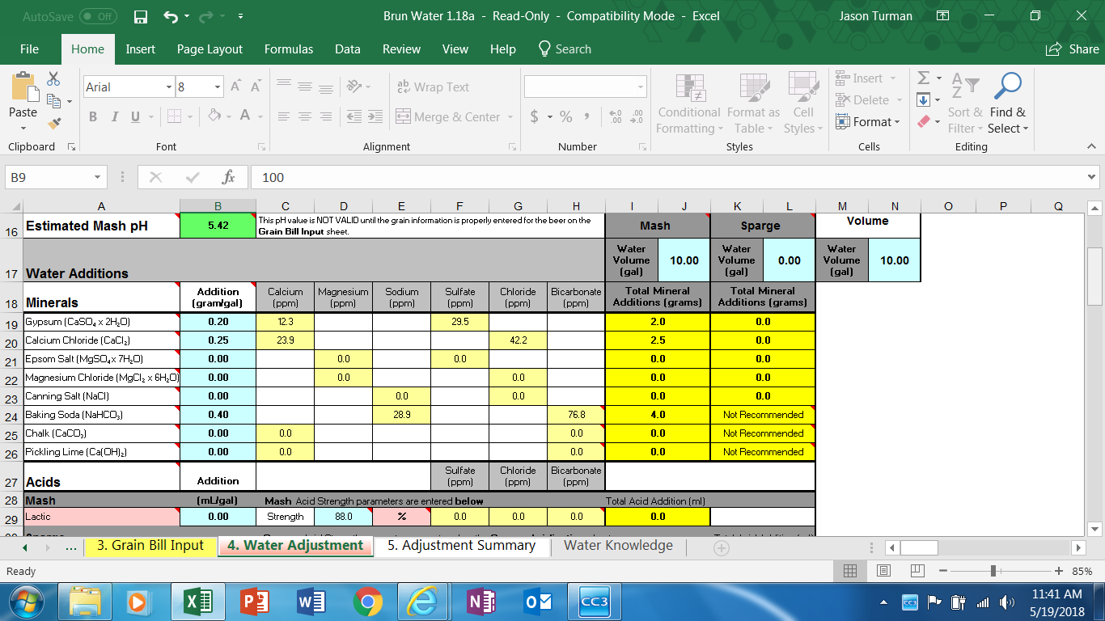Open Sort & Filter menu
This screenshot has height=621, width=1105.
click(x=965, y=103)
